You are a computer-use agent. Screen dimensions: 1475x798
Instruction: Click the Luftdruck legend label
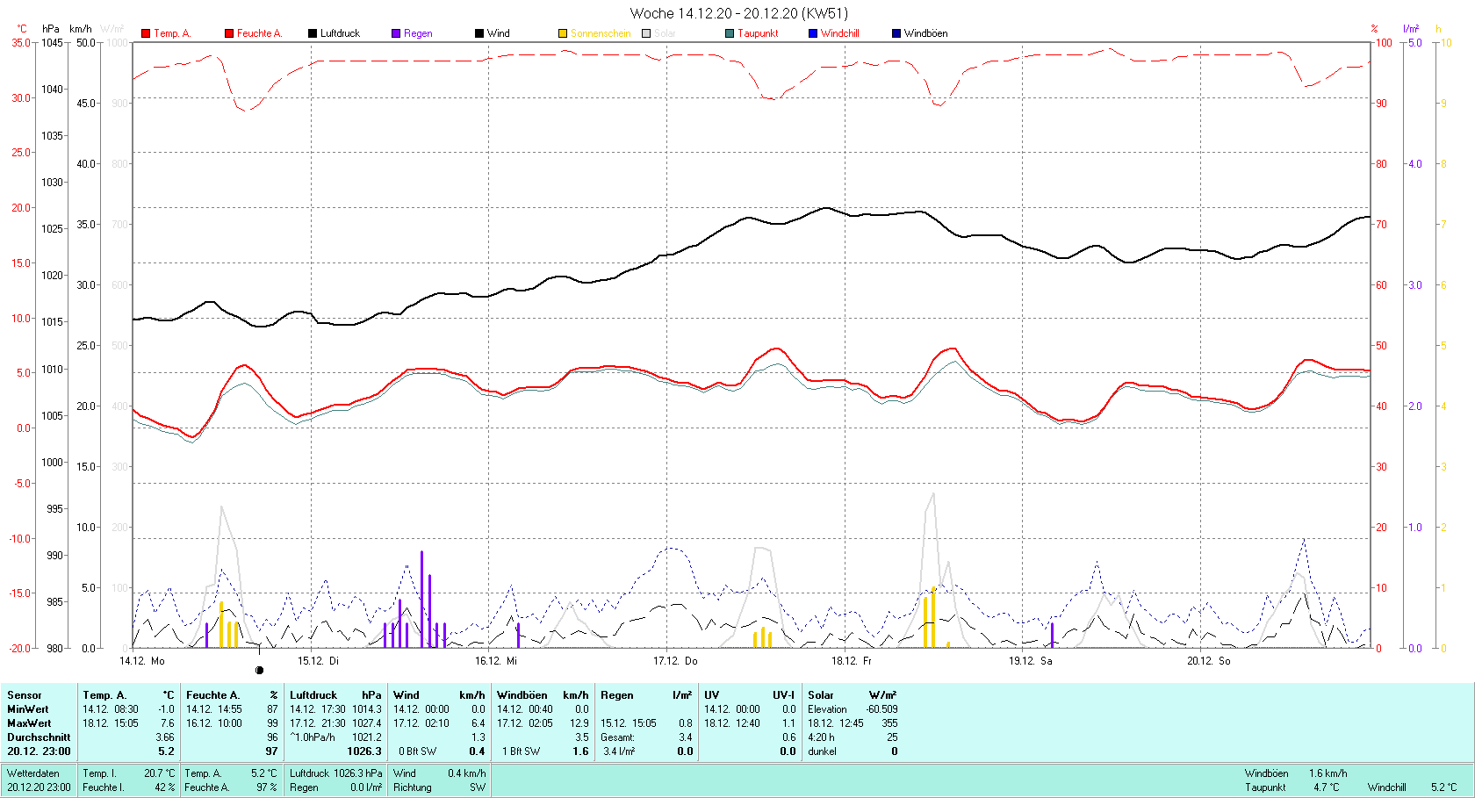[340, 33]
